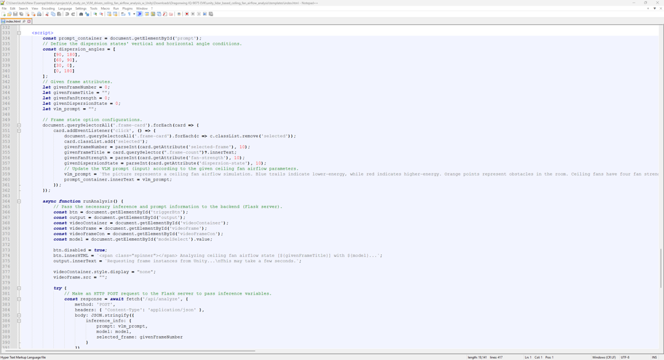
Task: Click the vertical scrollbar thumb
Action: pos(661,268)
